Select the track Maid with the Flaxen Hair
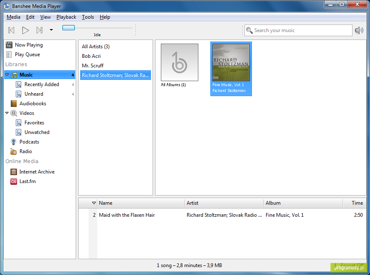370x275 pixels. tap(127, 215)
